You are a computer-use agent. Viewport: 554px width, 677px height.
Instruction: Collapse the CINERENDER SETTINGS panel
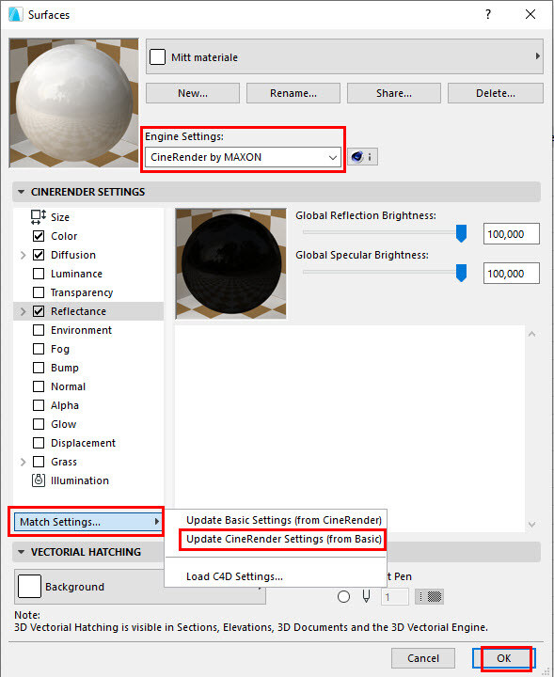coord(21,192)
